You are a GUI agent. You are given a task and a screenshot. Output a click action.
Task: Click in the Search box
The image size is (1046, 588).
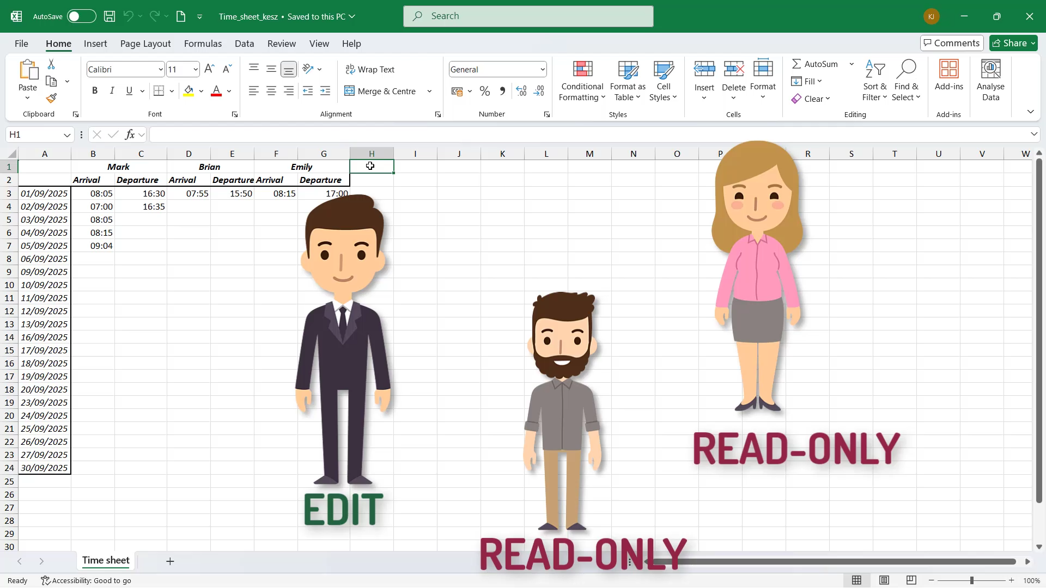pos(528,16)
